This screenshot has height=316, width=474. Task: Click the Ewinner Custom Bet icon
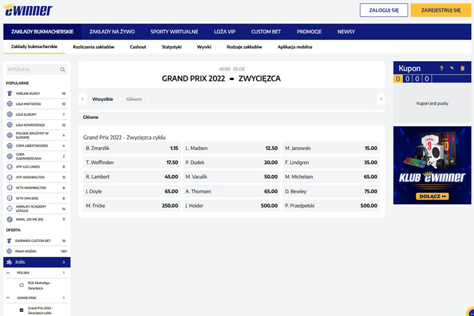click(9, 241)
